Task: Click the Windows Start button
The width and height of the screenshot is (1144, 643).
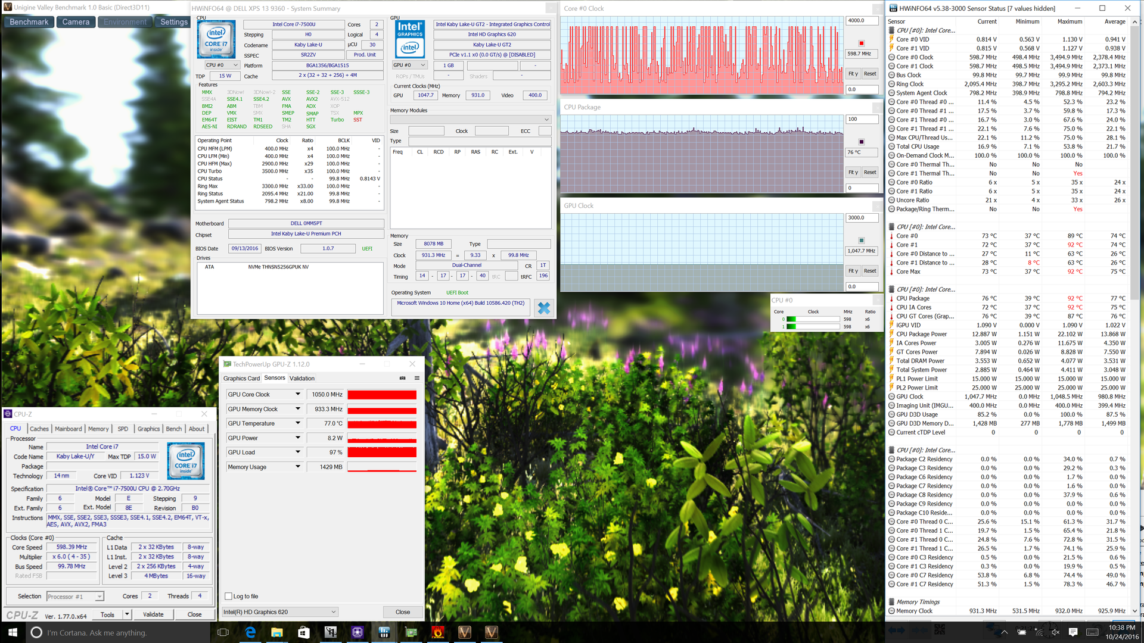Action: click(x=13, y=632)
